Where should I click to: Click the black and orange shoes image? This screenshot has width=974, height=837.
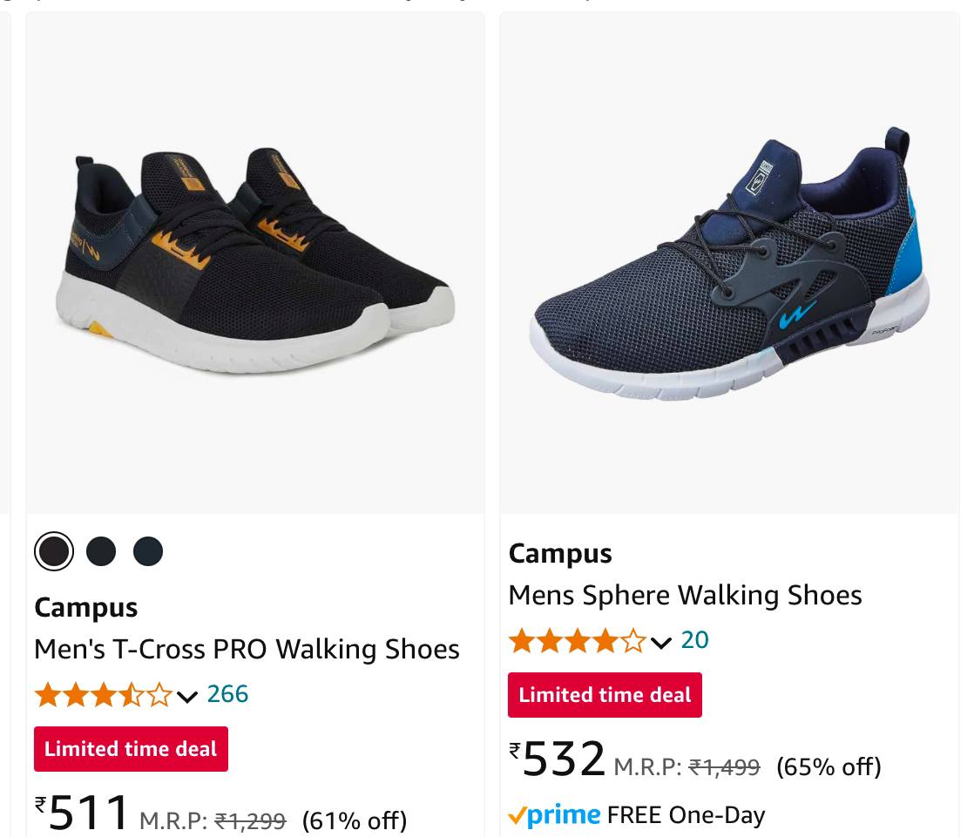(255, 262)
